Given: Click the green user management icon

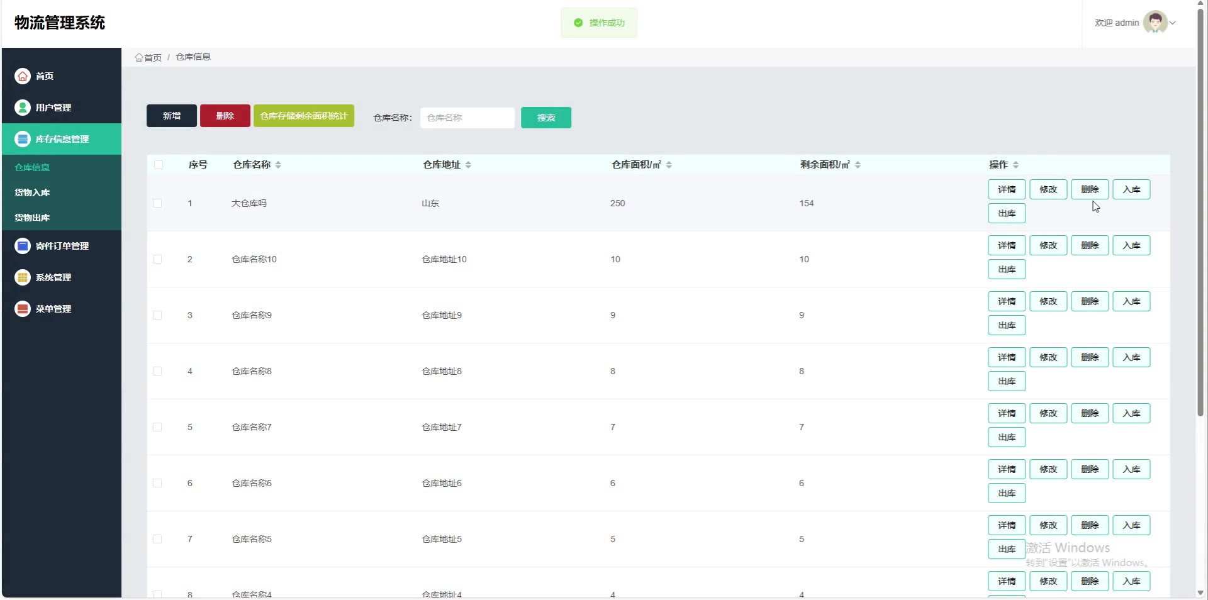Looking at the screenshot, I should pos(23,108).
